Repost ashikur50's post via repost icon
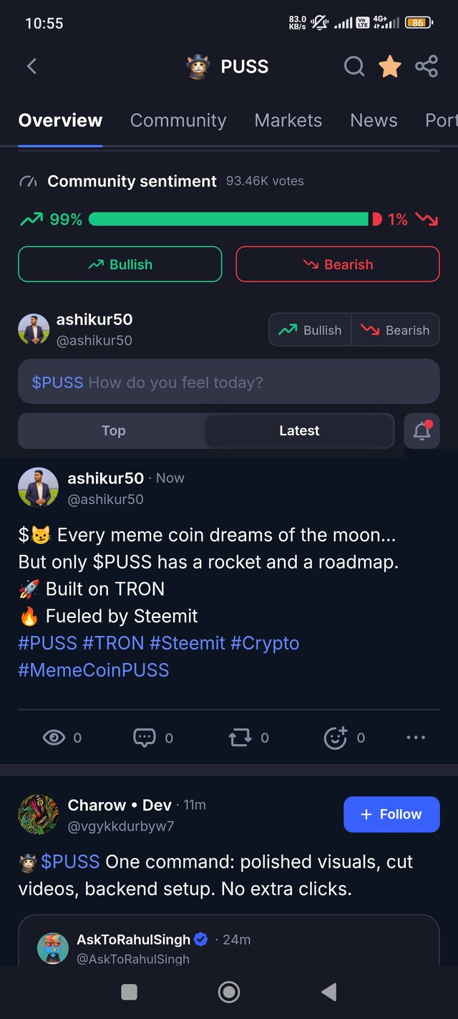The height and width of the screenshot is (1019, 458). click(x=240, y=738)
